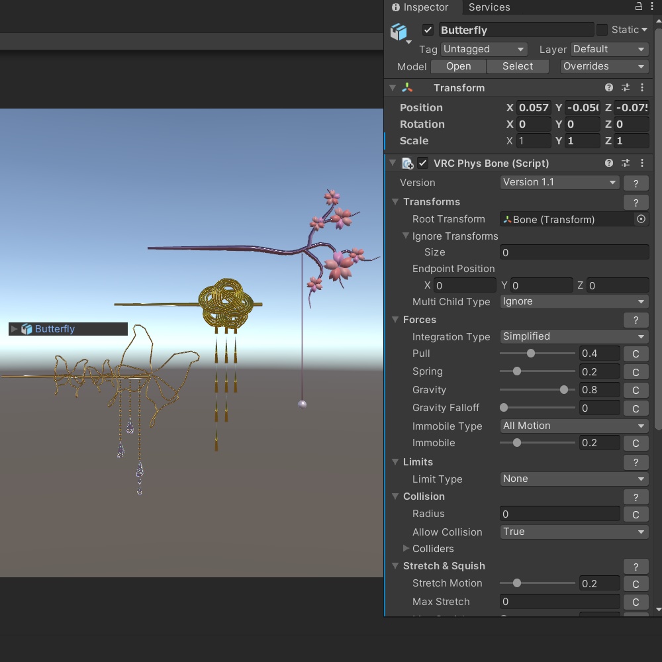This screenshot has height=662, width=662.
Task: Click the curve C button for Max Stretch
Action: [636, 602]
